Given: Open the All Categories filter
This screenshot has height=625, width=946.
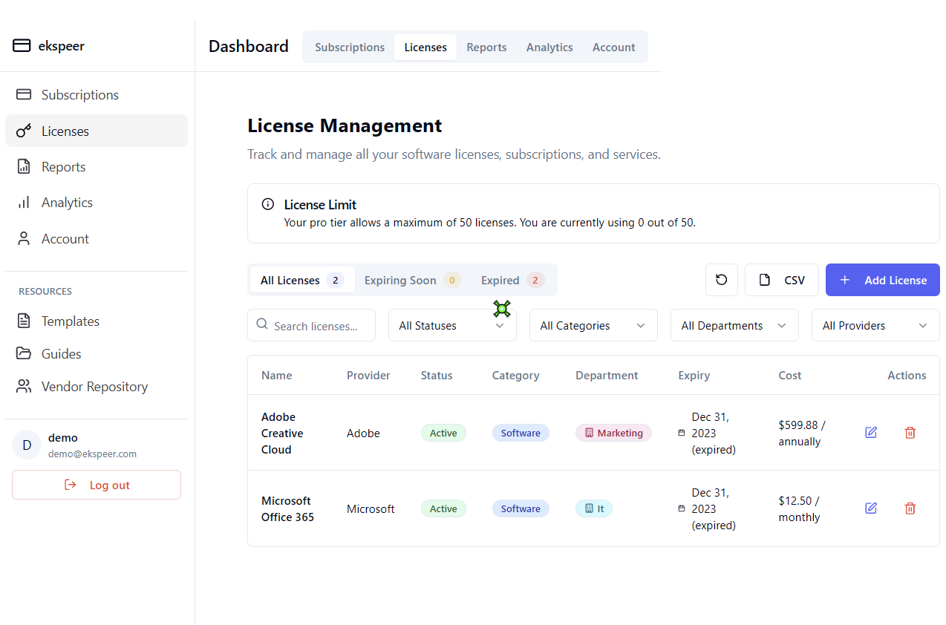Looking at the screenshot, I should click(593, 326).
